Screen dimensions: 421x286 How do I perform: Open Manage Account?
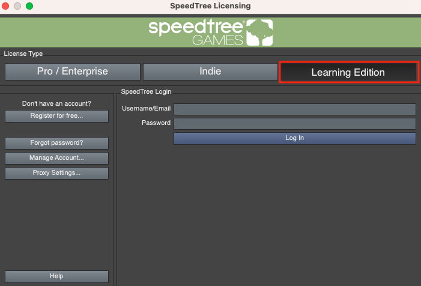coord(56,158)
